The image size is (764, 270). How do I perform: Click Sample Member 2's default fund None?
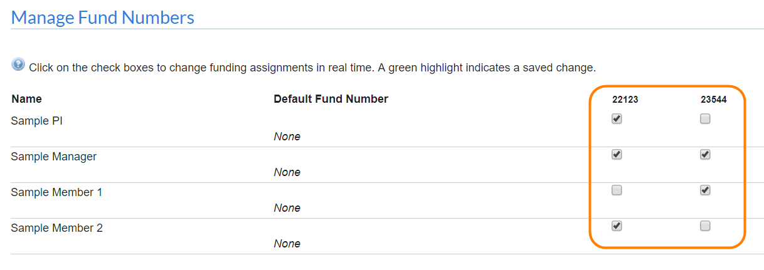287,244
